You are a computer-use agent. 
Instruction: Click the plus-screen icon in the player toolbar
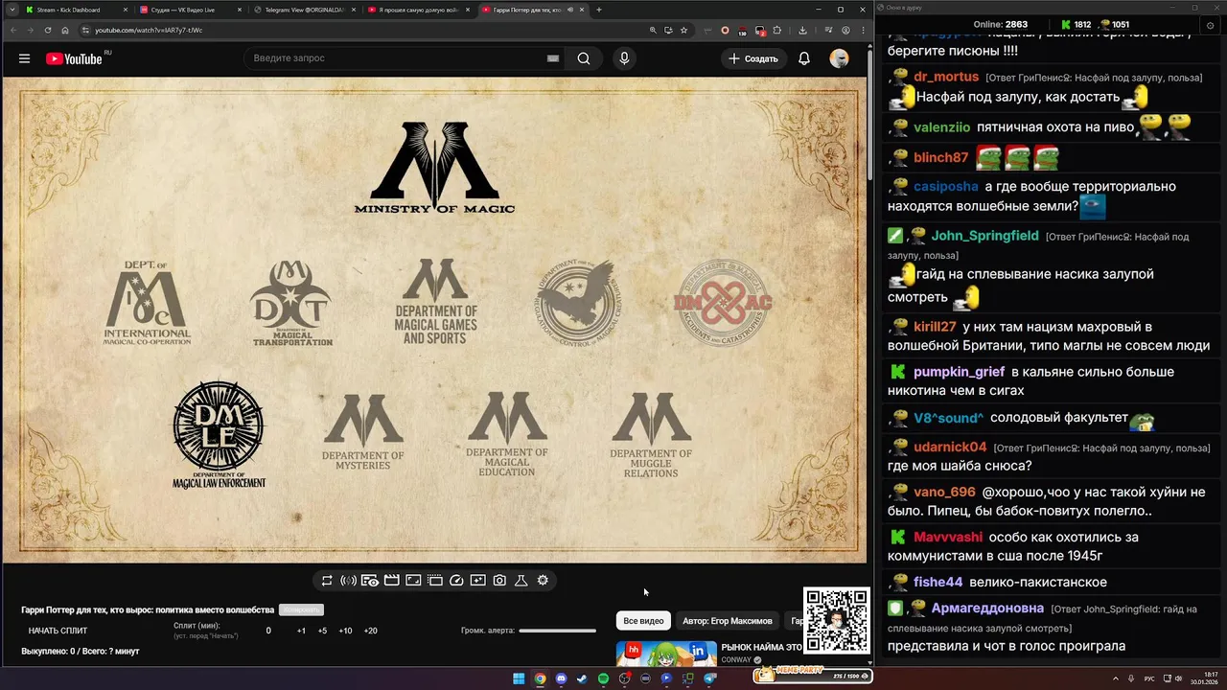click(477, 581)
